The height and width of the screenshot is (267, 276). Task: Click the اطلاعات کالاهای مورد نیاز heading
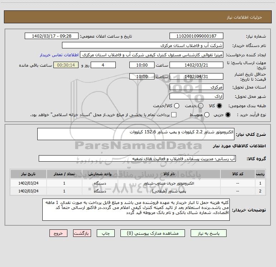(x=239, y=146)
